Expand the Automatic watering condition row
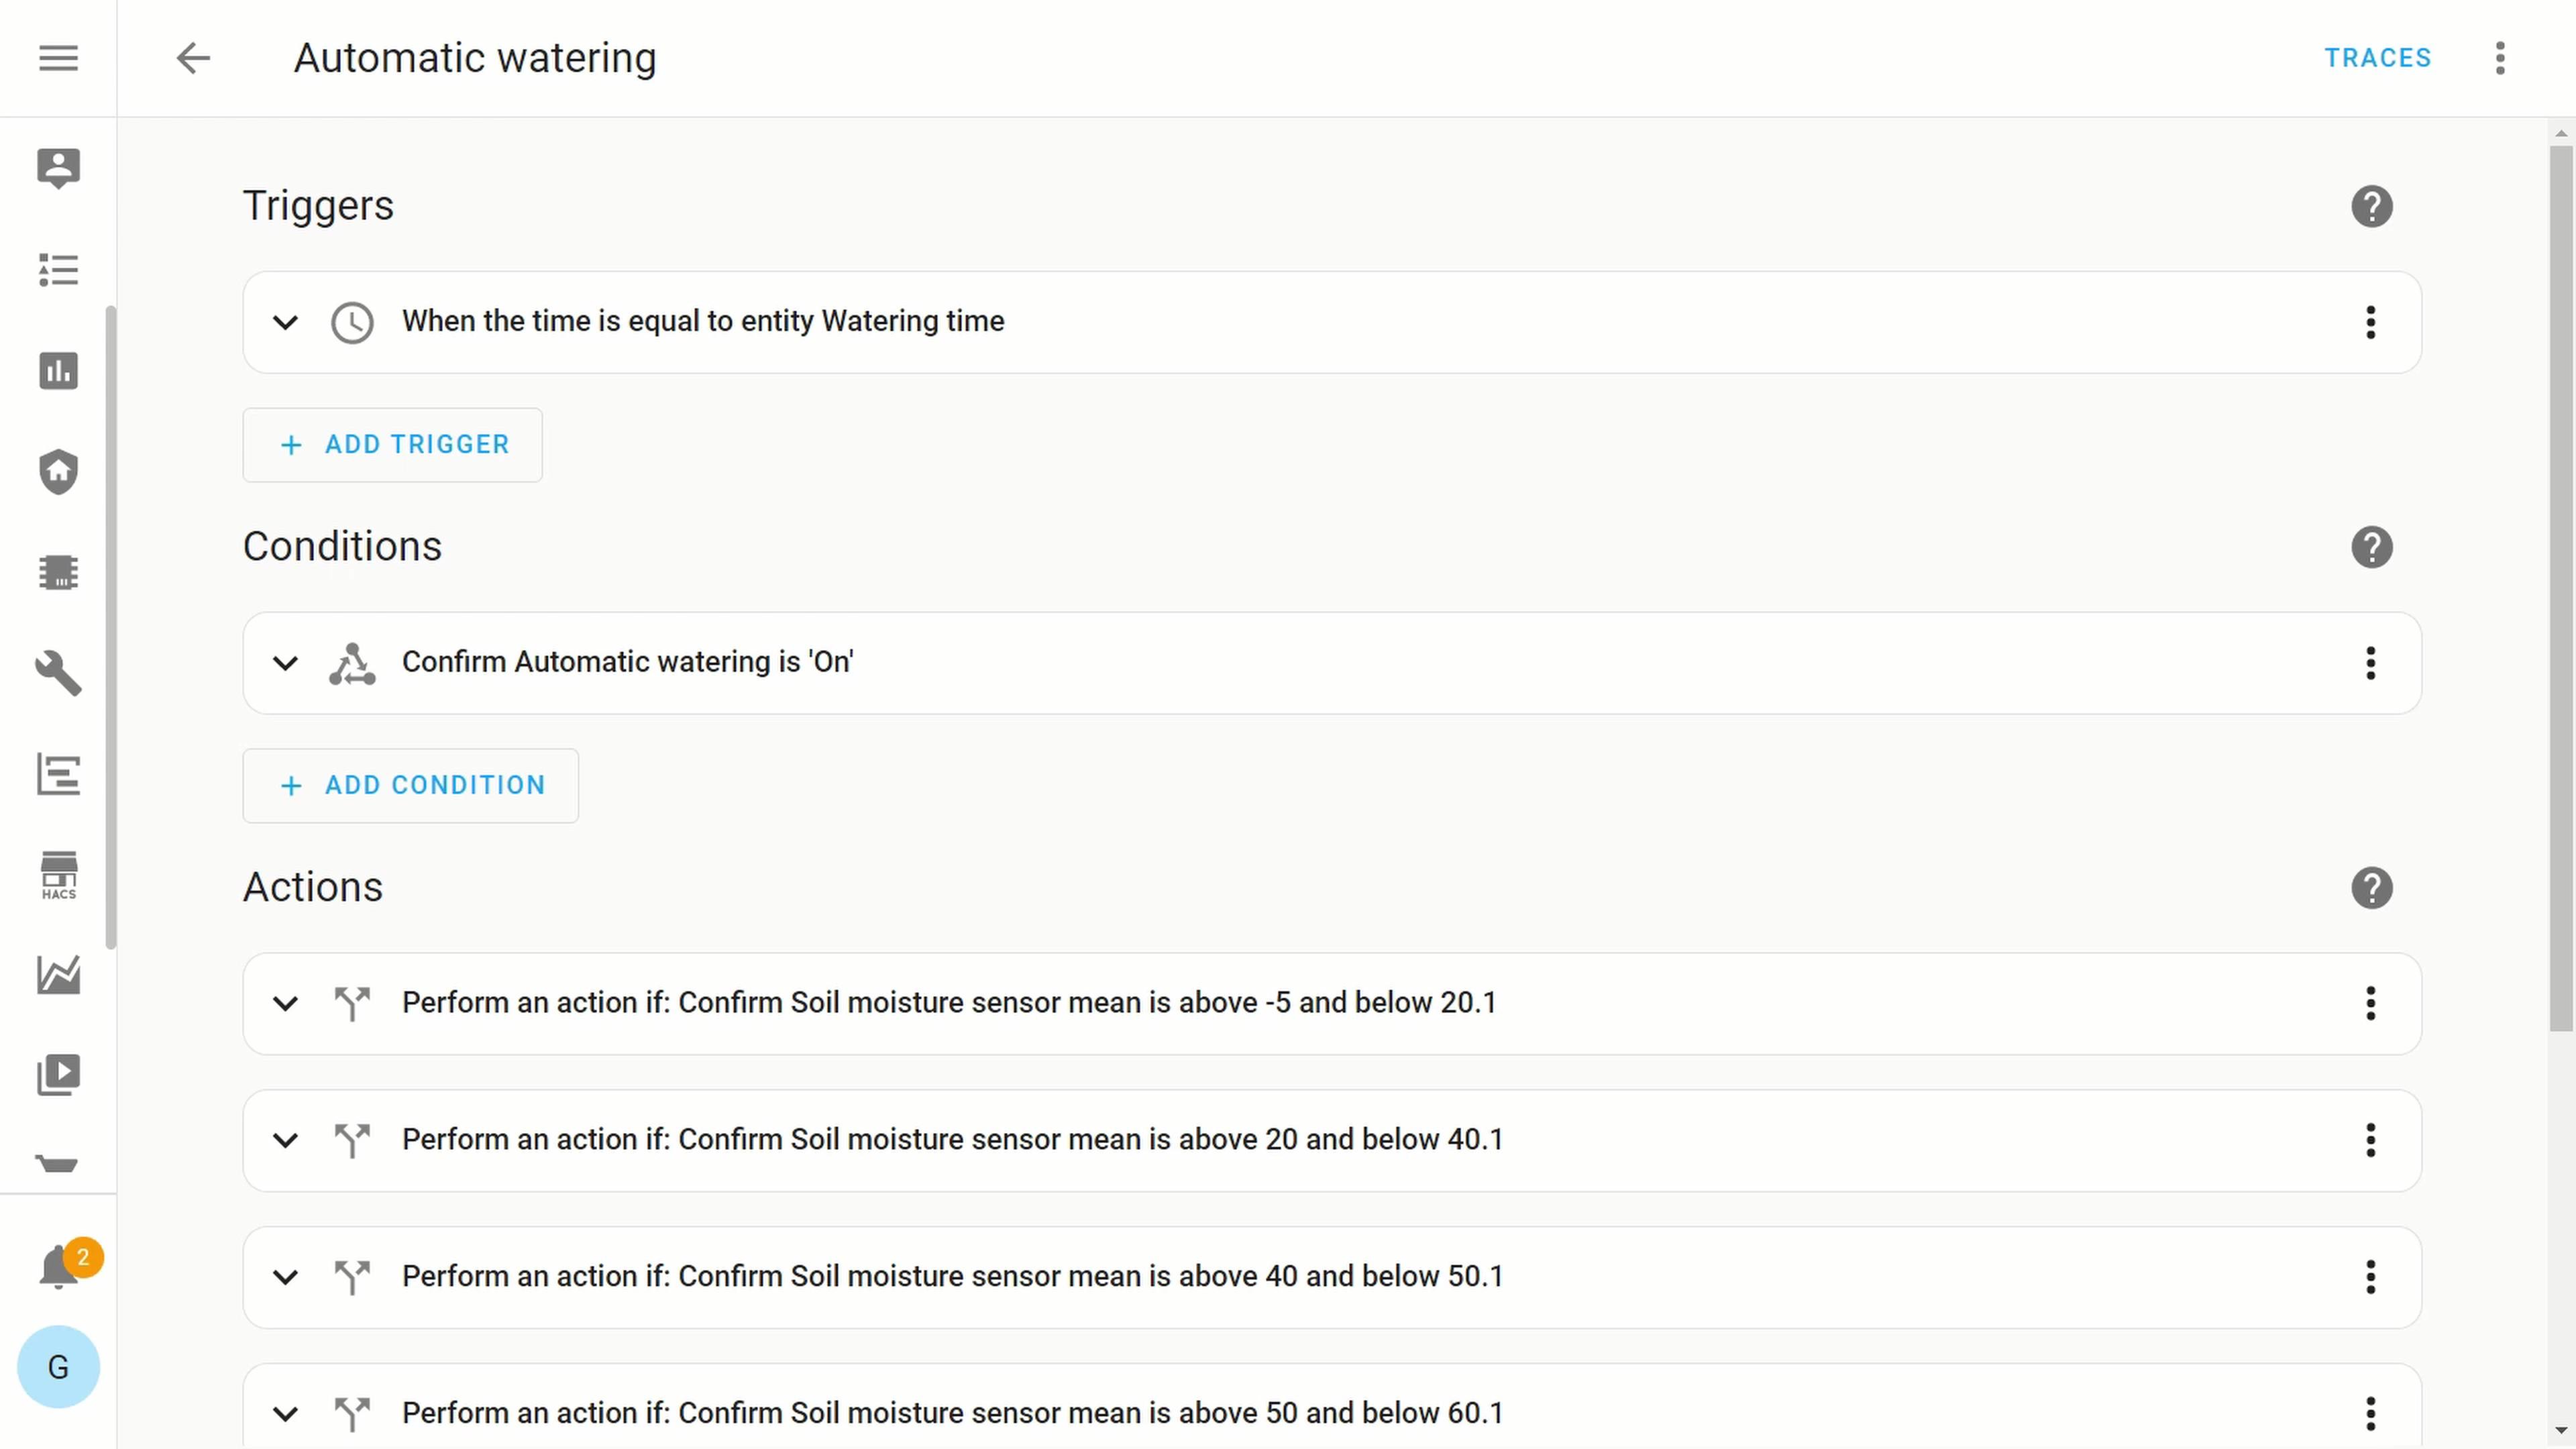2576x1449 pixels. click(286, 663)
